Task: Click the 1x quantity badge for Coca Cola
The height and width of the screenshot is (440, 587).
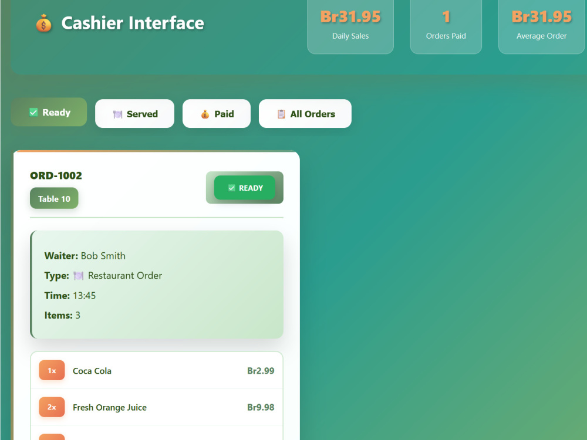Action: click(52, 370)
